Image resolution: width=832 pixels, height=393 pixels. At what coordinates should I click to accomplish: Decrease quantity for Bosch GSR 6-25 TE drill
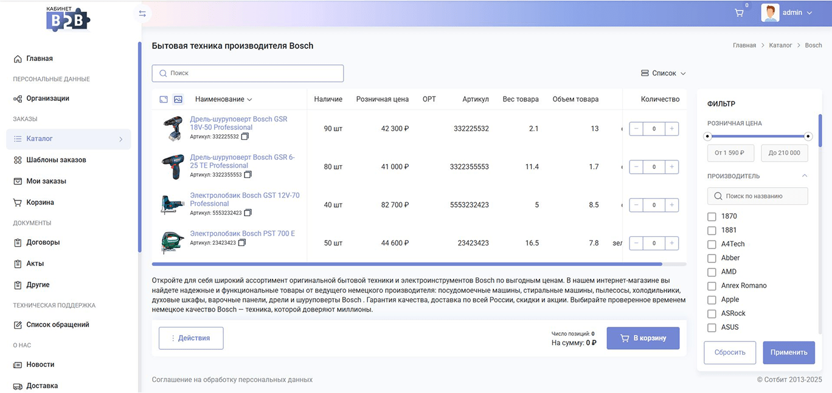tap(636, 166)
